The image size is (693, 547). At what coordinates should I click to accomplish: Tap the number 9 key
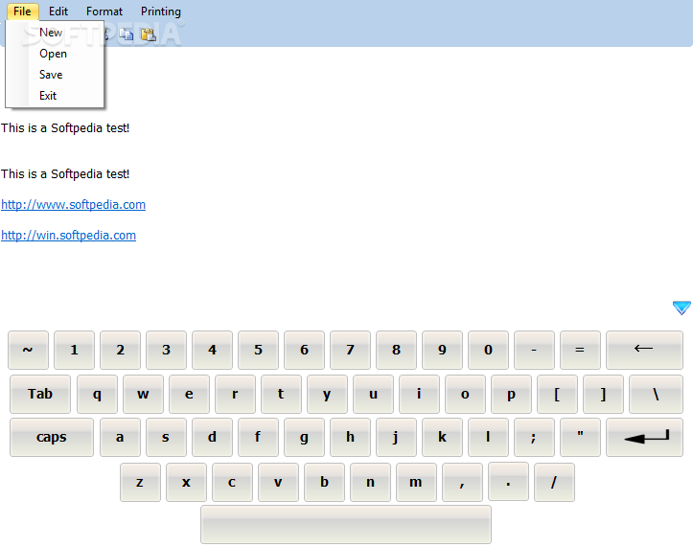pyautogui.click(x=442, y=350)
